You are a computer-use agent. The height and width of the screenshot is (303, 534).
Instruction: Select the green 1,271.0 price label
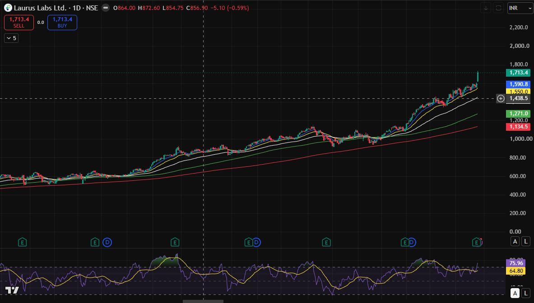518,114
